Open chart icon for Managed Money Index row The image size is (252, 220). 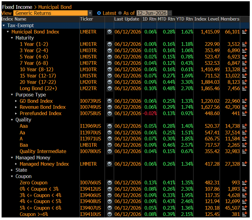click(x=109, y=164)
